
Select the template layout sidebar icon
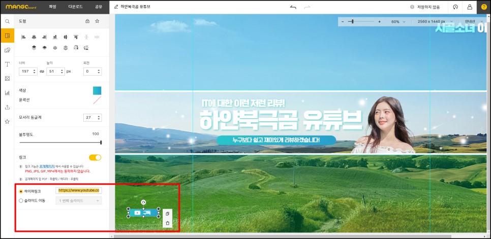click(7, 36)
